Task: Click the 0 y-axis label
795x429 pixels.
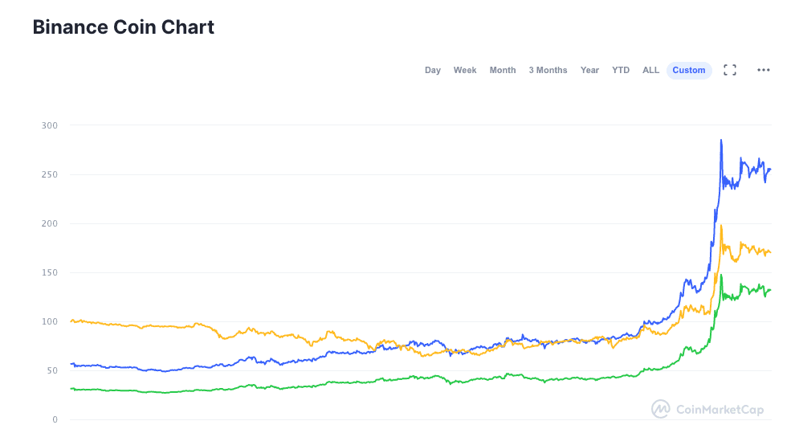Action: pyautogui.click(x=55, y=419)
